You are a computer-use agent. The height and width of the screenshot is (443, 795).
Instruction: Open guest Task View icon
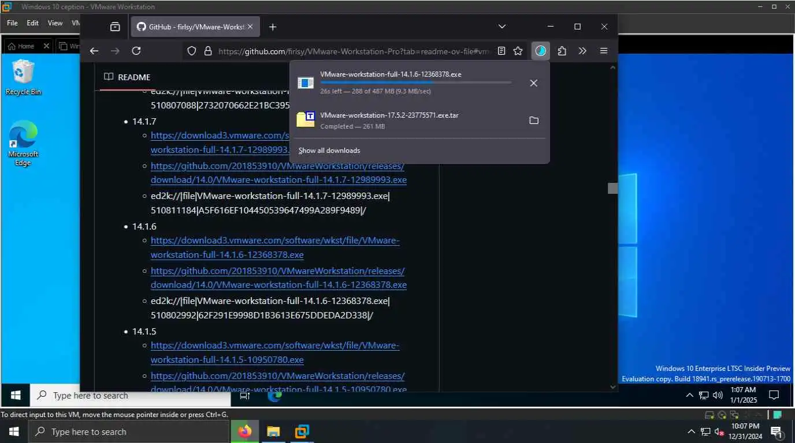[x=244, y=395]
